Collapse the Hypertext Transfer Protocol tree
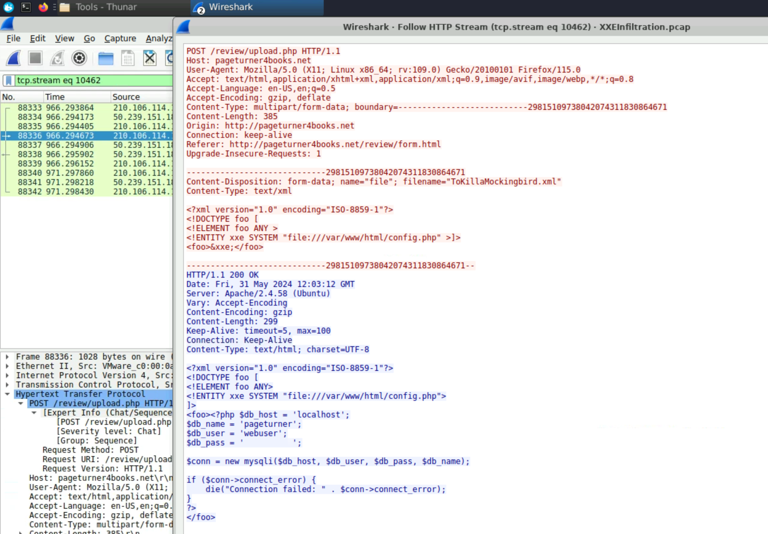This screenshot has height=534, width=768. click(7, 394)
